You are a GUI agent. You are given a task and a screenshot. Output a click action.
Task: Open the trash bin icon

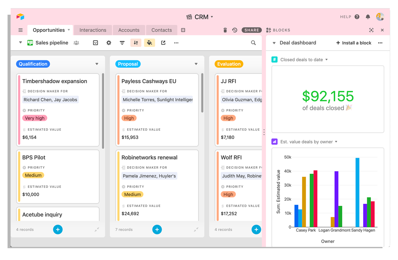225,30
